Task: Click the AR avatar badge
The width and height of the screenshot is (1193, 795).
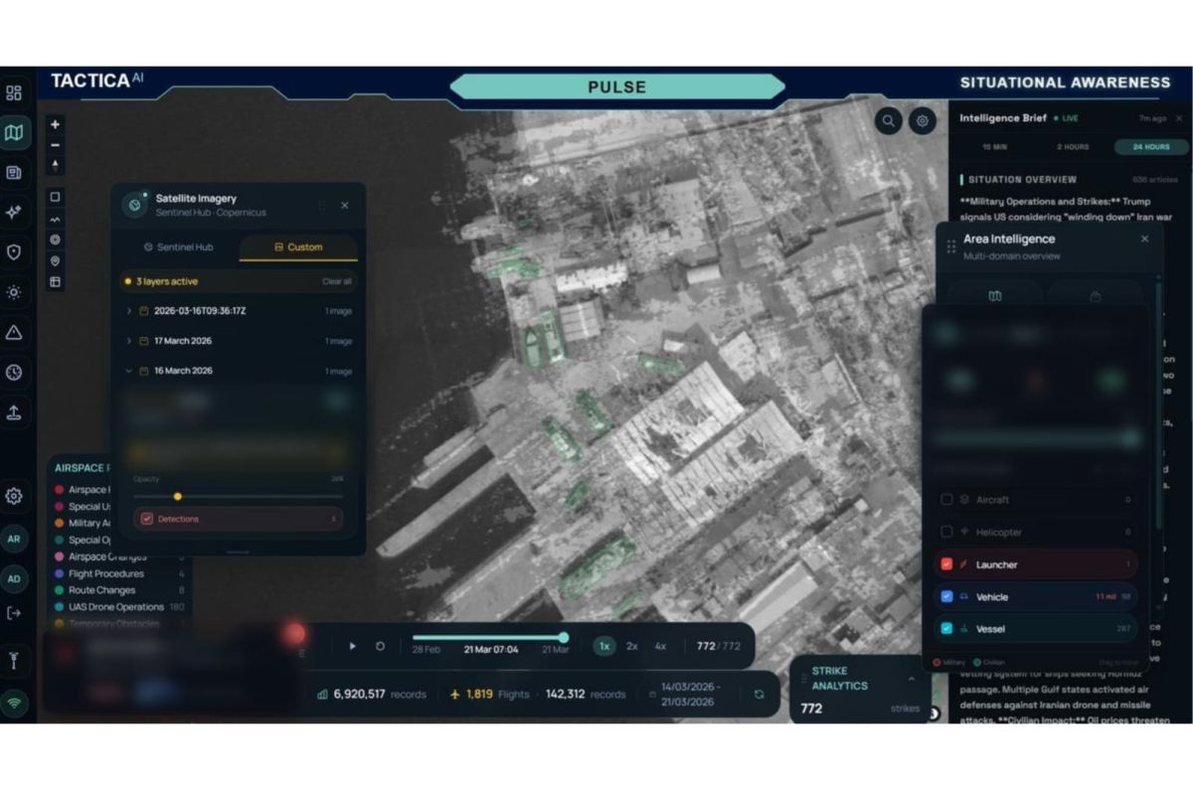Action: pyautogui.click(x=14, y=539)
